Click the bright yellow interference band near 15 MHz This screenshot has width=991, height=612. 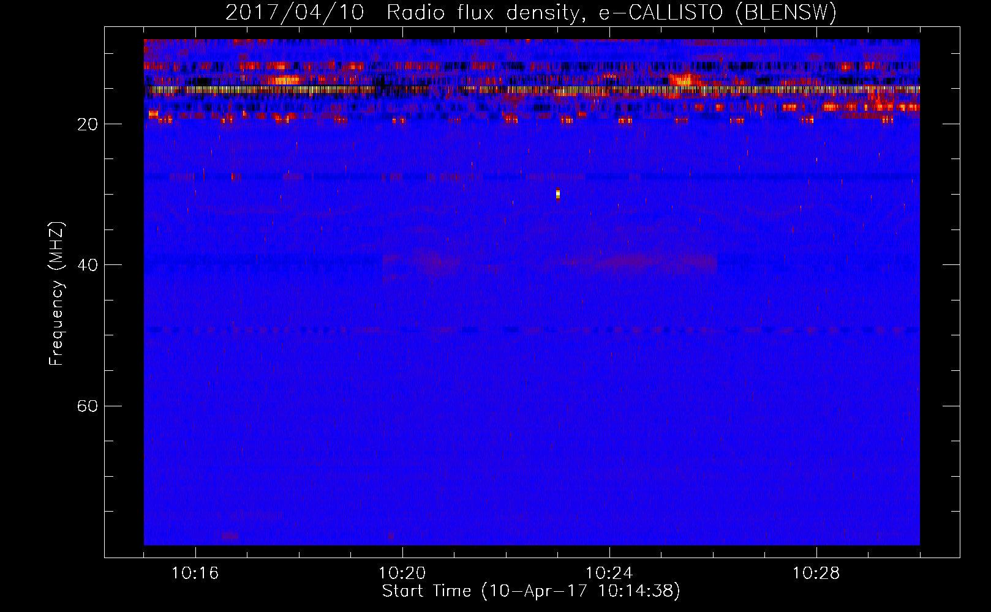tap(532, 89)
